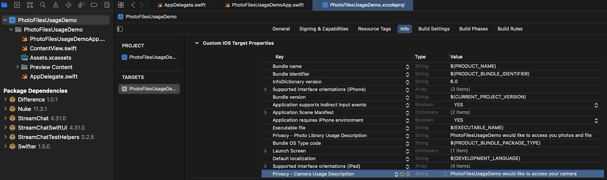Open the Report navigator list icon
The height and width of the screenshot is (180, 607).
point(107,5)
